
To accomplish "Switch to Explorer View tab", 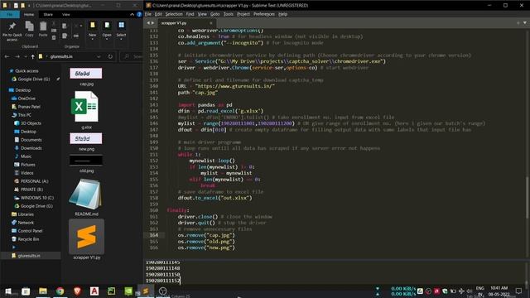I will click(66, 15).
